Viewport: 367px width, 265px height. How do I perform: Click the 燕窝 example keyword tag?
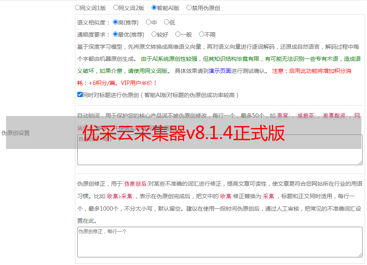(283, 116)
